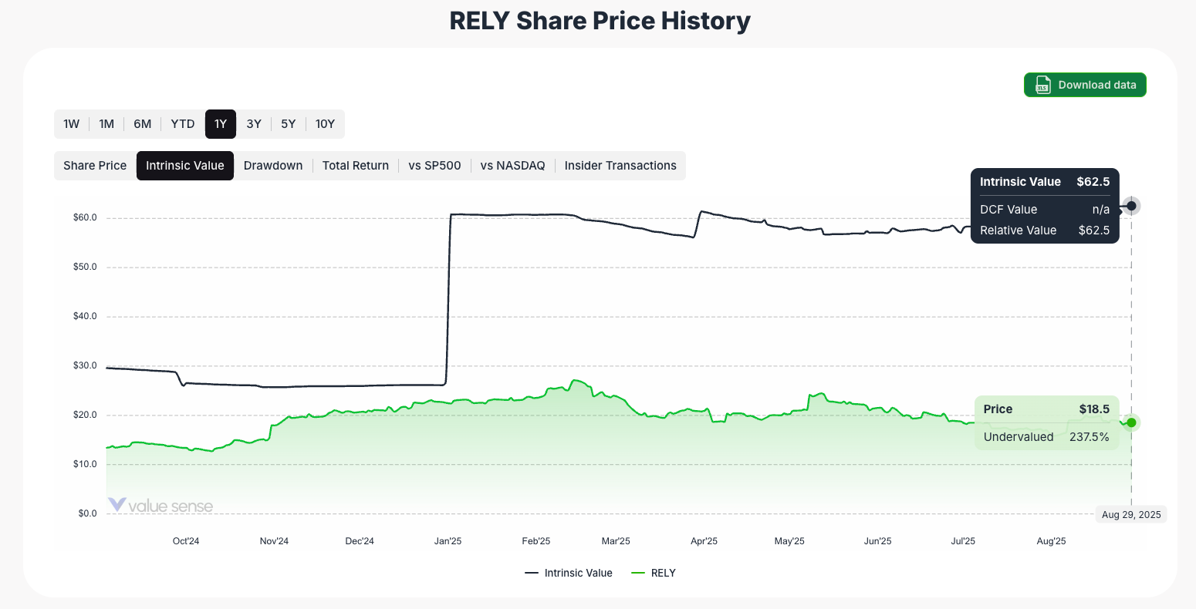Toggle the RELY series via its legend entry
Viewport: 1196px width, 609px height.
[661, 573]
